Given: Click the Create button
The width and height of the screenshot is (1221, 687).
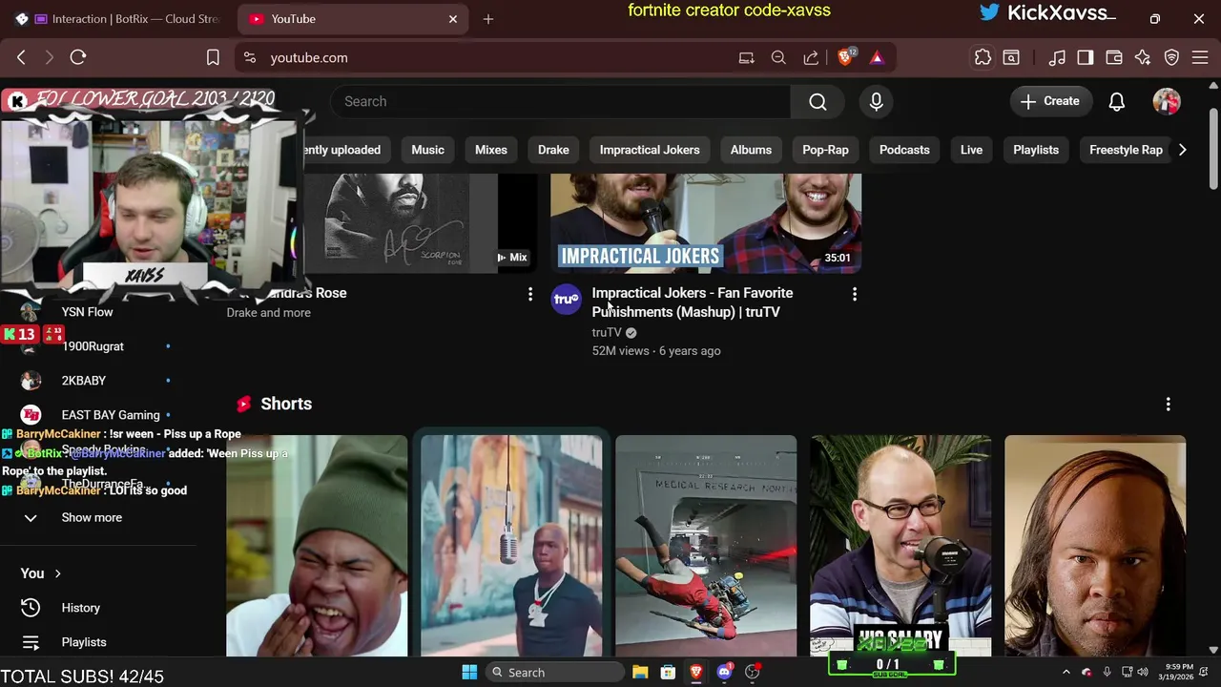Looking at the screenshot, I should 1050,101.
